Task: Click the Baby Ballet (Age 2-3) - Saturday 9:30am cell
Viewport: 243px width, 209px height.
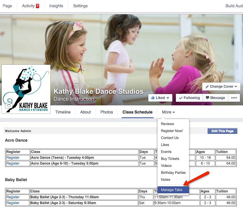Action: (x=84, y=203)
